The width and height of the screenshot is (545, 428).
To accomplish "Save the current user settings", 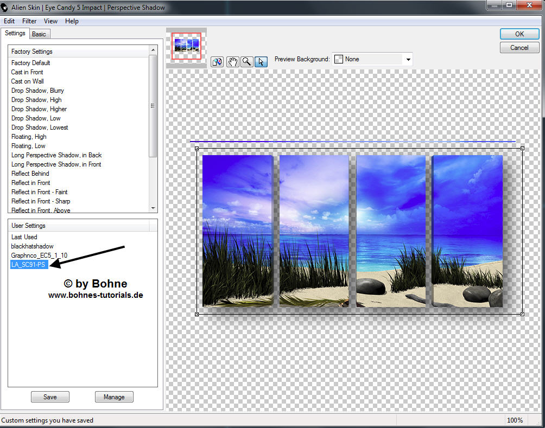I will click(x=50, y=397).
